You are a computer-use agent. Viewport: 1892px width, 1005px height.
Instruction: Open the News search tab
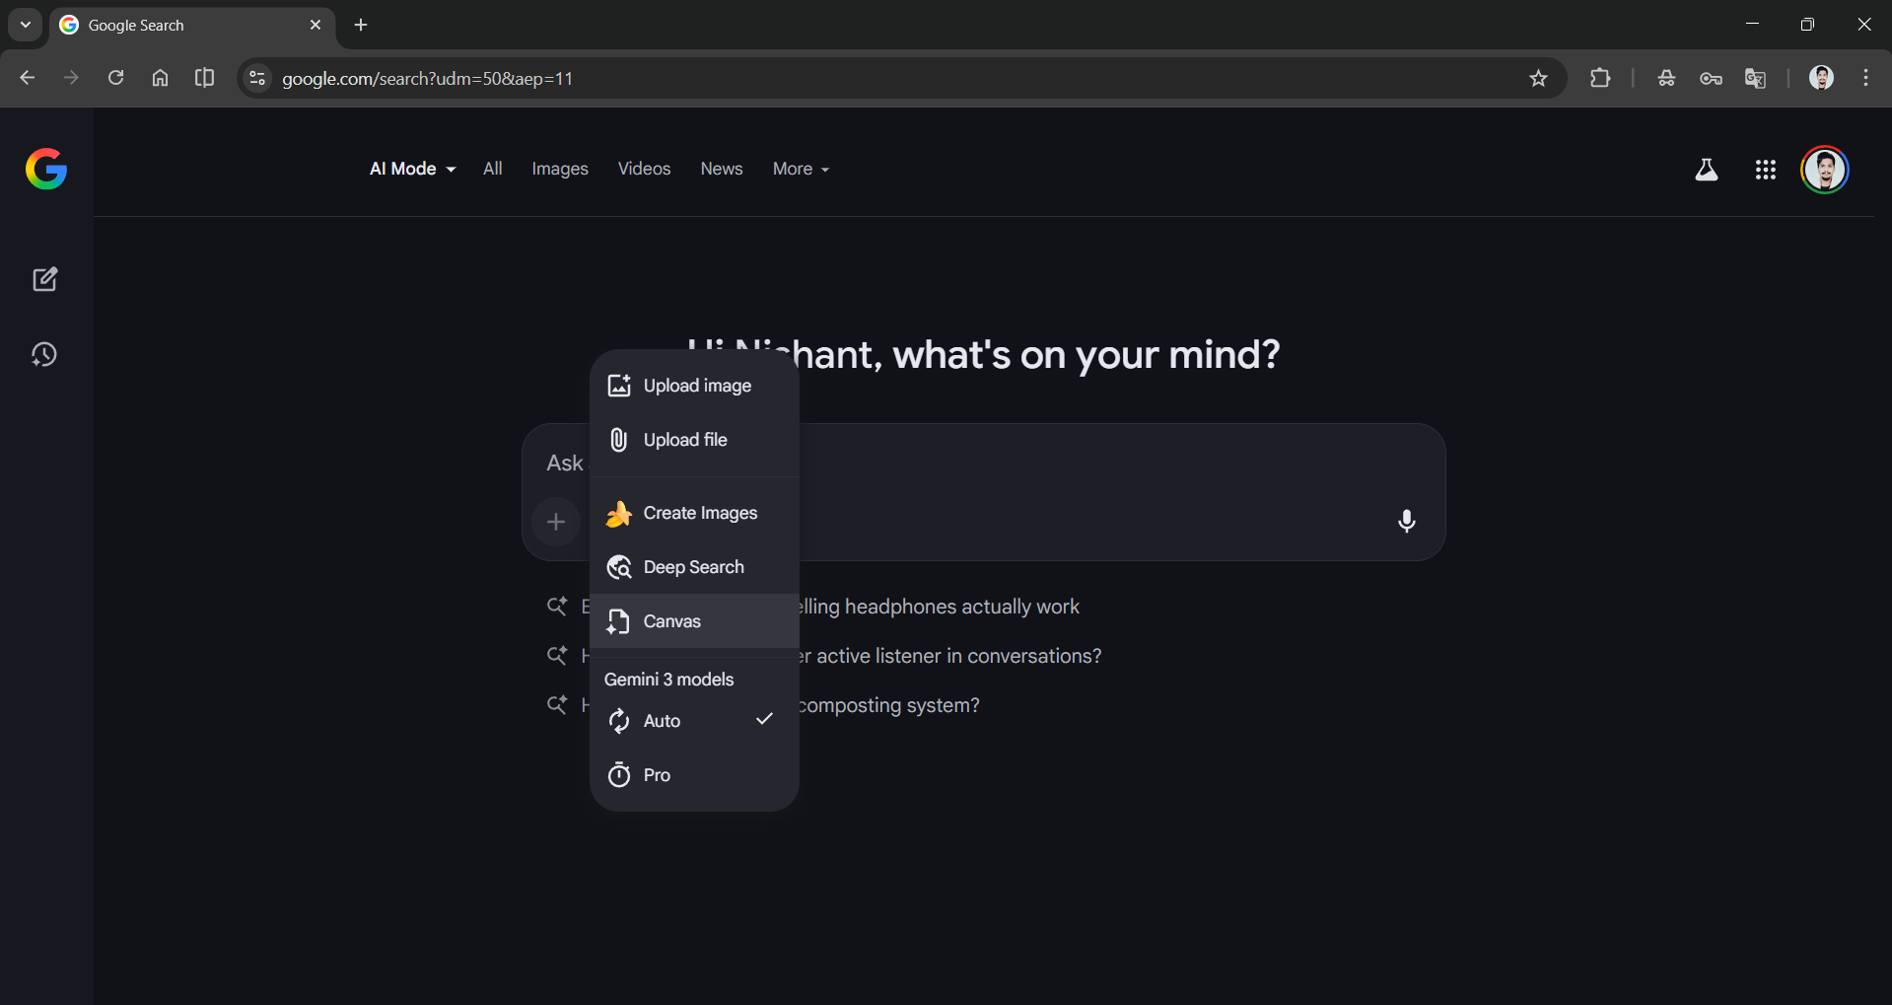(721, 169)
